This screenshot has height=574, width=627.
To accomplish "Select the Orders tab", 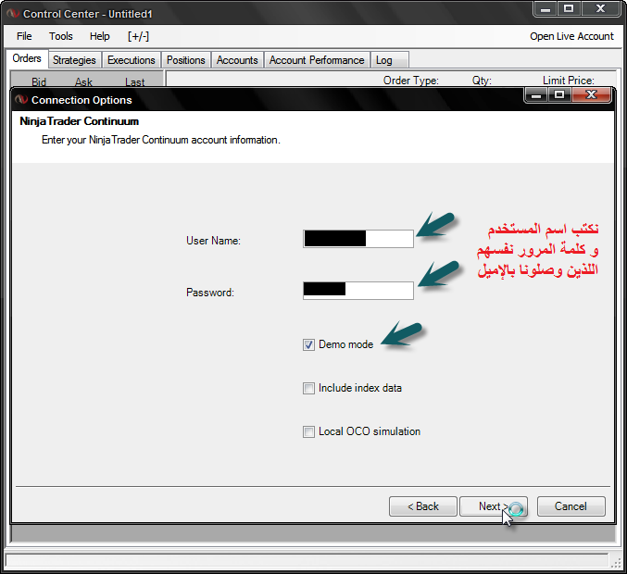I will [x=27, y=58].
